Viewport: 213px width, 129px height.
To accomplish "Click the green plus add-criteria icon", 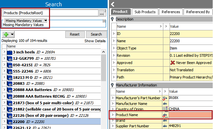I will coord(6,35).
